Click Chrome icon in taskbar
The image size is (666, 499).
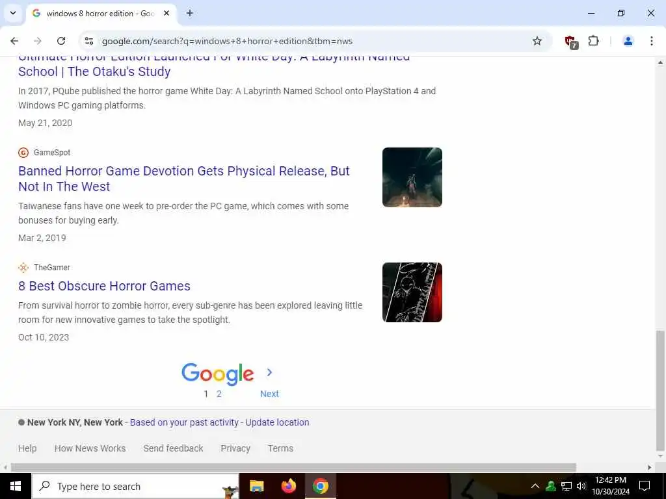[320, 486]
